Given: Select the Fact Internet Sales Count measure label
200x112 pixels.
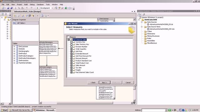Looking at the screenshot, I should click(85, 72).
